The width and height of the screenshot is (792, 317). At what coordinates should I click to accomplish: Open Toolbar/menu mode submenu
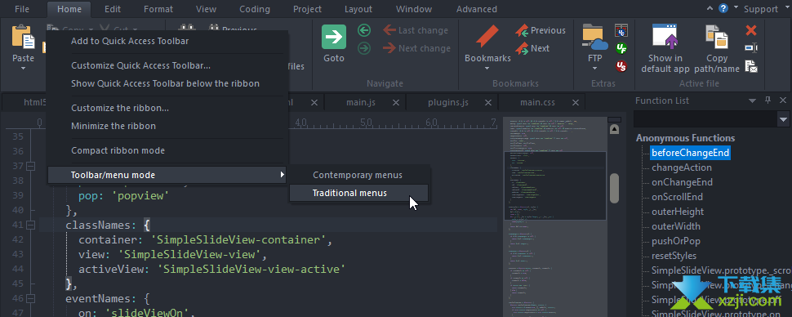tap(167, 175)
